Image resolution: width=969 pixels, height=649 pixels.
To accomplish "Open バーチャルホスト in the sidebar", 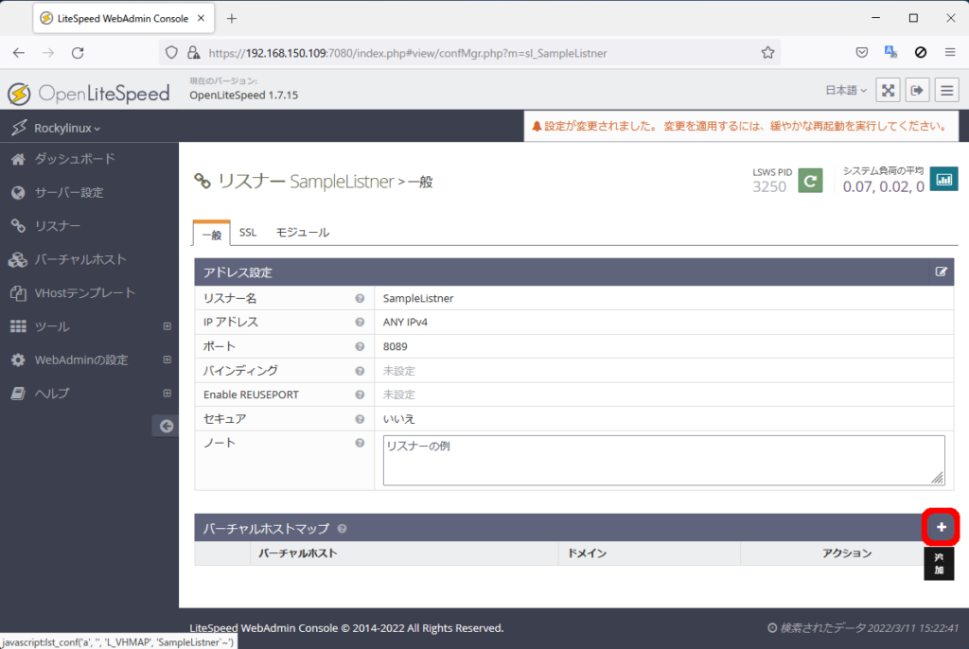I will click(79, 259).
